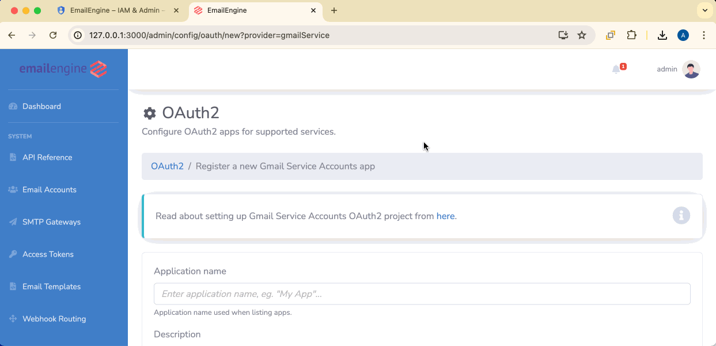This screenshot has width=716, height=346.
Task: Click the Application name input field
Action: [421, 294]
